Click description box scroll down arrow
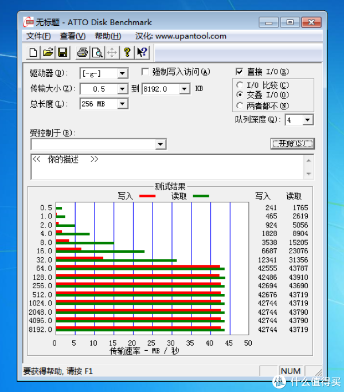 point(308,174)
